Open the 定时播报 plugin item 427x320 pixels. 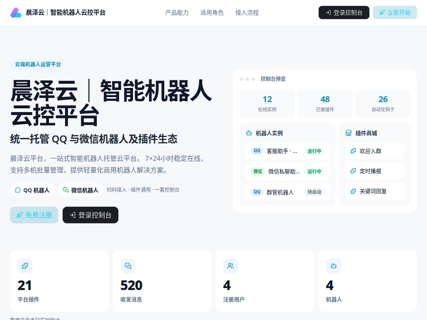(375, 171)
